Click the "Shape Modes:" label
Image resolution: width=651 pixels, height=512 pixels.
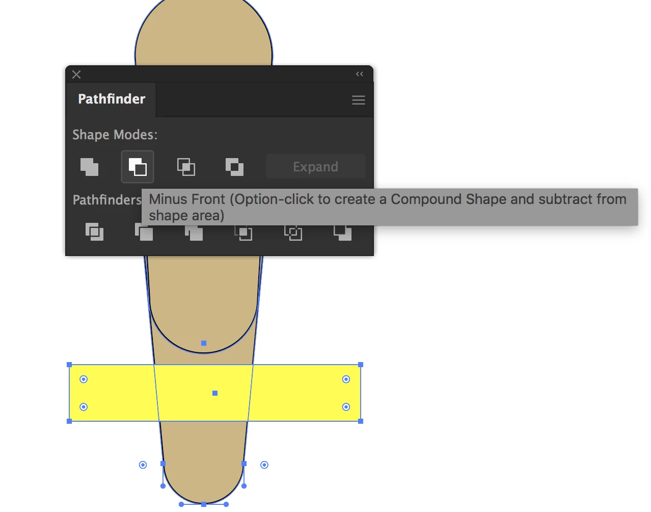coord(115,135)
